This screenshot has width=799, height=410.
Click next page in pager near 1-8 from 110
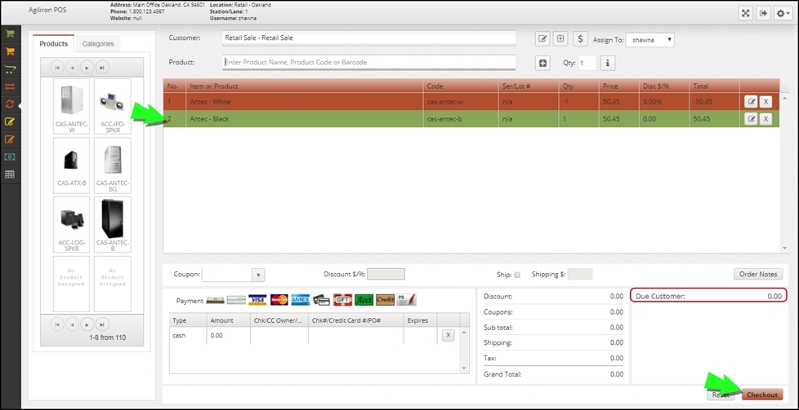87,324
